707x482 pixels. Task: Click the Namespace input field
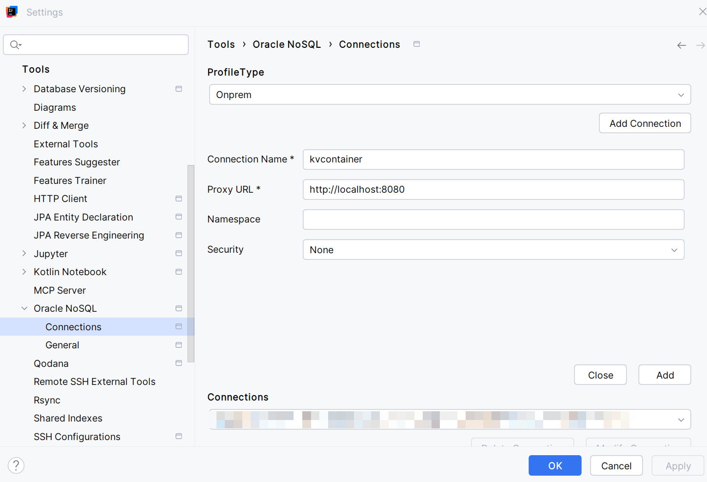tap(493, 220)
